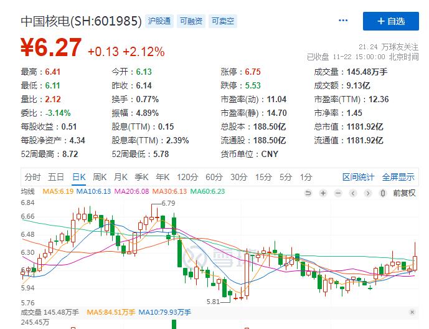Select the 周K chart tab
This screenshot has width=429, height=329.
click(x=100, y=177)
